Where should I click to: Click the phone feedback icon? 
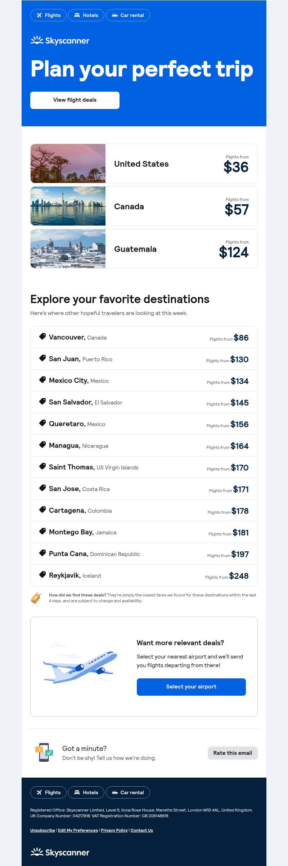(44, 752)
